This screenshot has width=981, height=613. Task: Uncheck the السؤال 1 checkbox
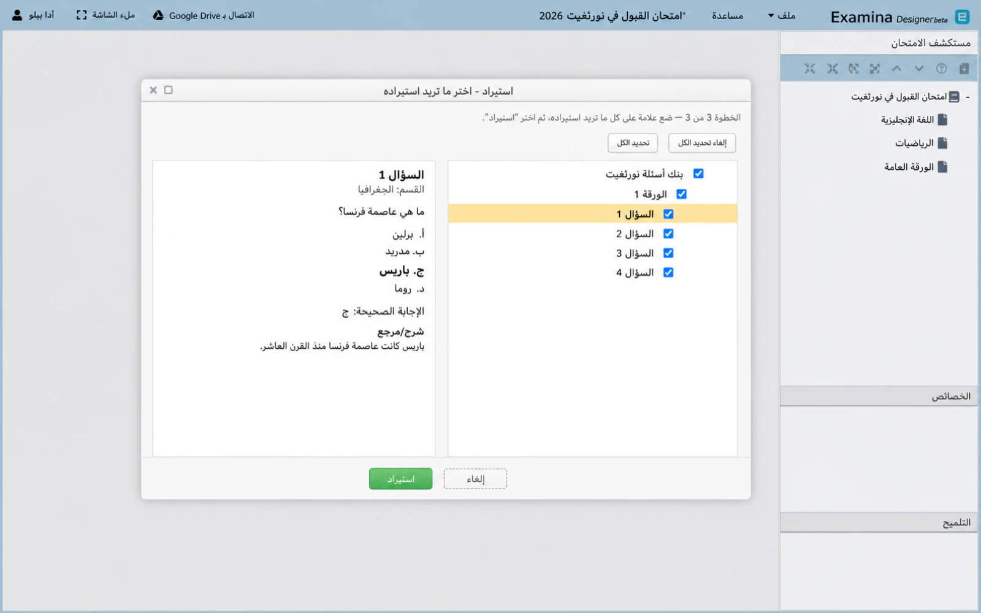click(668, 214)
